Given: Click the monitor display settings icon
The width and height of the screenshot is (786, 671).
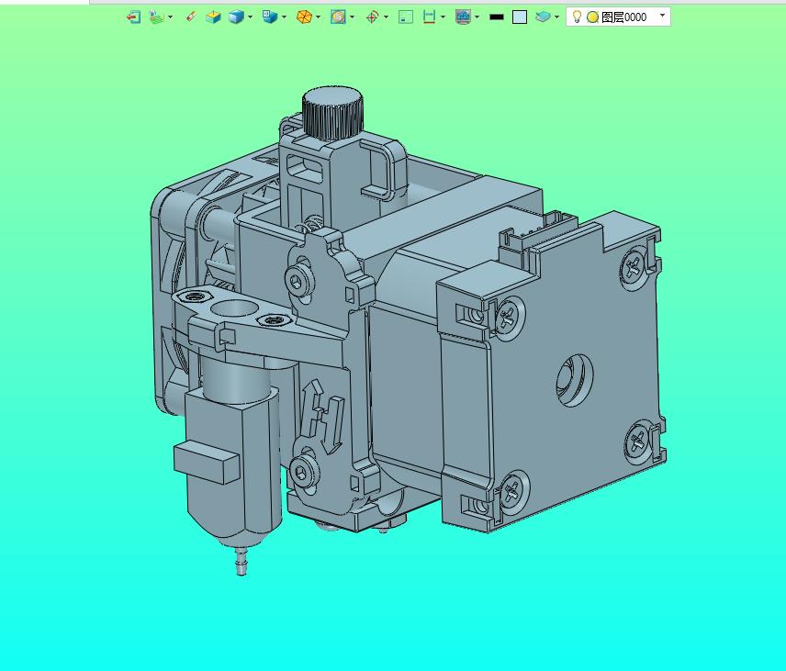Looking at the screenshot, I should 463,17.
